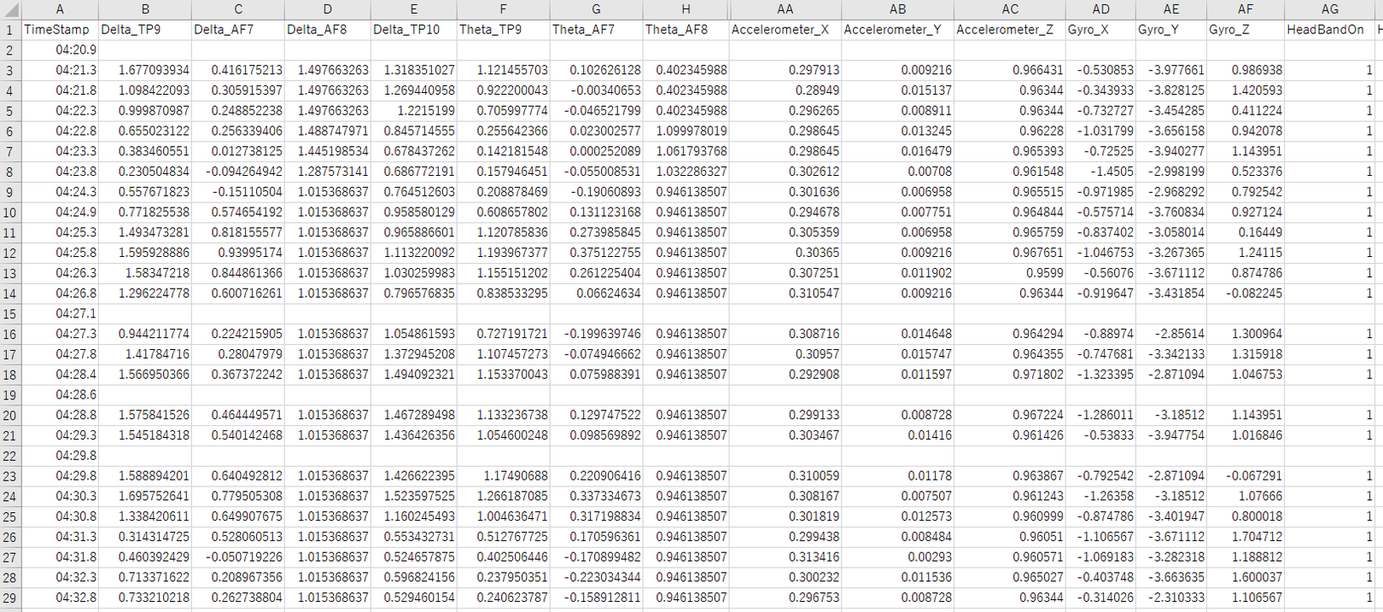The width and height of the screenshot is (1383, 612).
Task: Select the empty Delta_TP9 cell in row 22
Action: pyautogui.click(x=145, y=456)
